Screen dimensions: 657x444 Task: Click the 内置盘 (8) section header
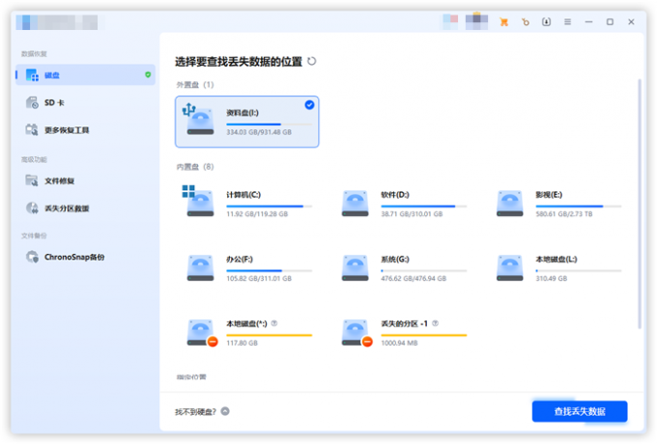point(195,167)
